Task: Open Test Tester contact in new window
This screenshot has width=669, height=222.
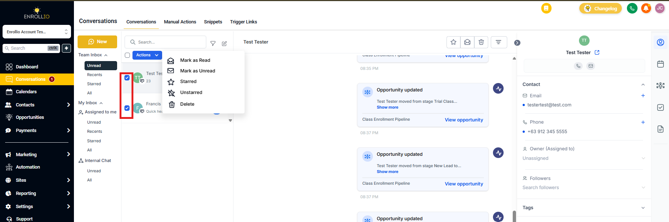Action: coord(597,52)
